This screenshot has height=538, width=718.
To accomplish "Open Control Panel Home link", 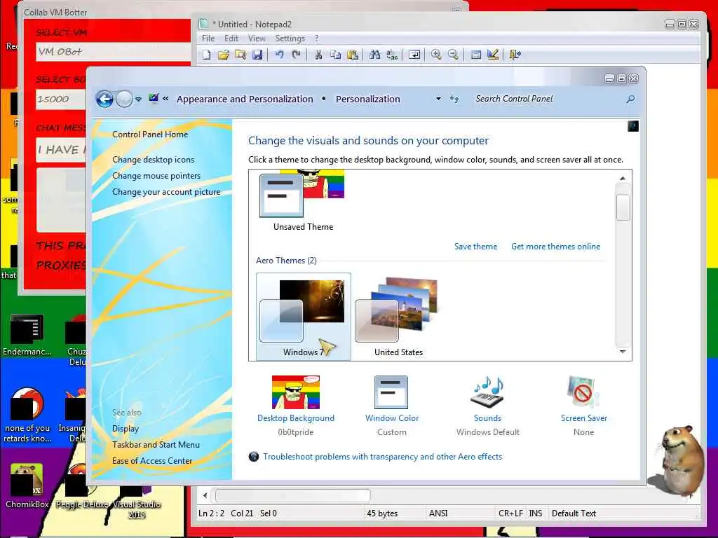I will click(x=150, y=134).
